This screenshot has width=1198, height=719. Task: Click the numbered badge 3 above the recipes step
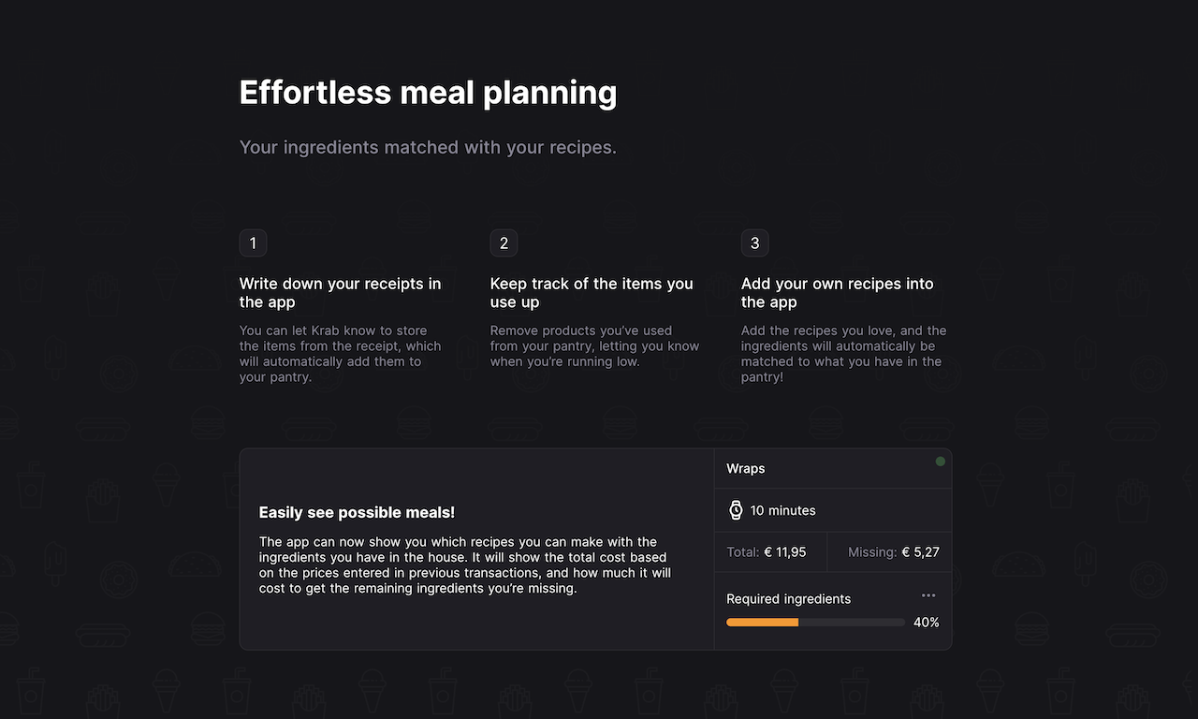tap(754, 242)
